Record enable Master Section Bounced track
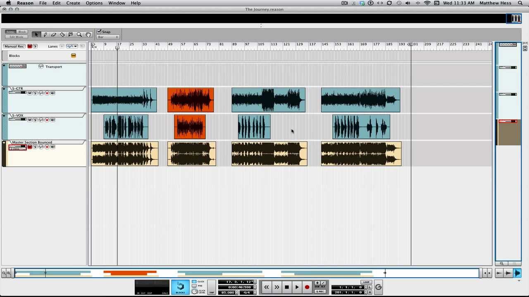This screenshot has width=529, height=297. tap(47, 147)
